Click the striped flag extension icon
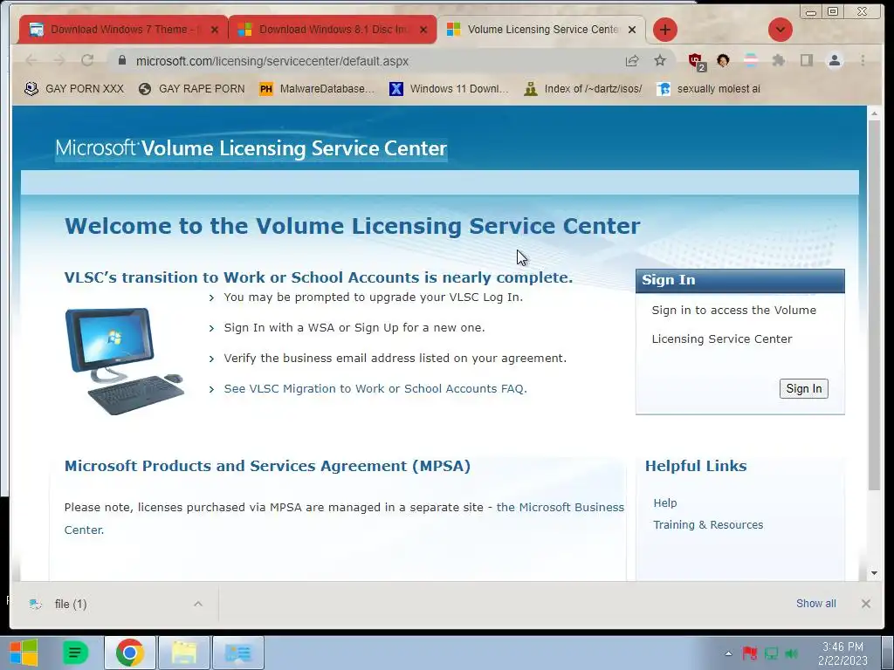Screen dimensions: 894x670 pos(751,60)
